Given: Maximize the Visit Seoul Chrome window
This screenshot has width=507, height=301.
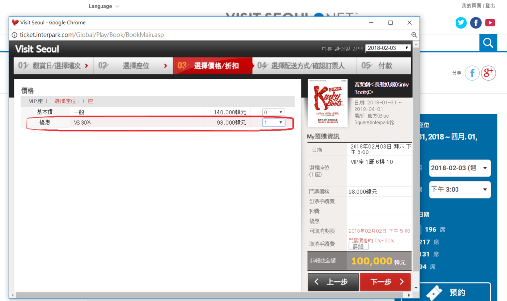Looking at the screenshot, I should point(390,23).
